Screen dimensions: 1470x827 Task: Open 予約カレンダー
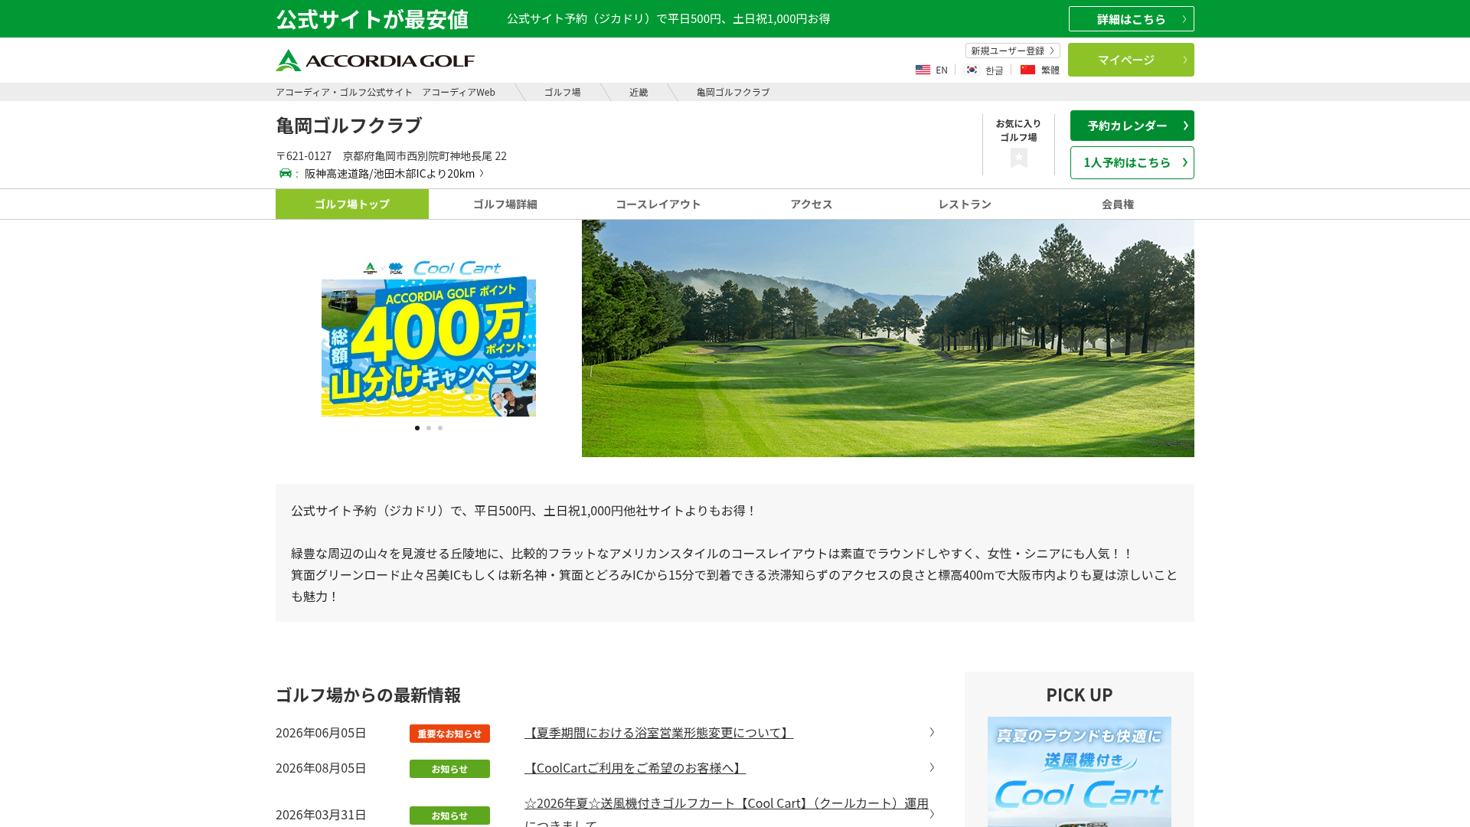click(1132, 126)
